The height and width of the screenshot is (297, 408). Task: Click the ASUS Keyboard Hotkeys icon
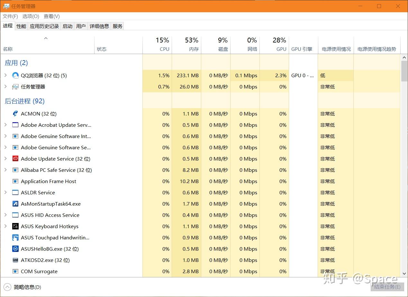(x=15, y=226)
